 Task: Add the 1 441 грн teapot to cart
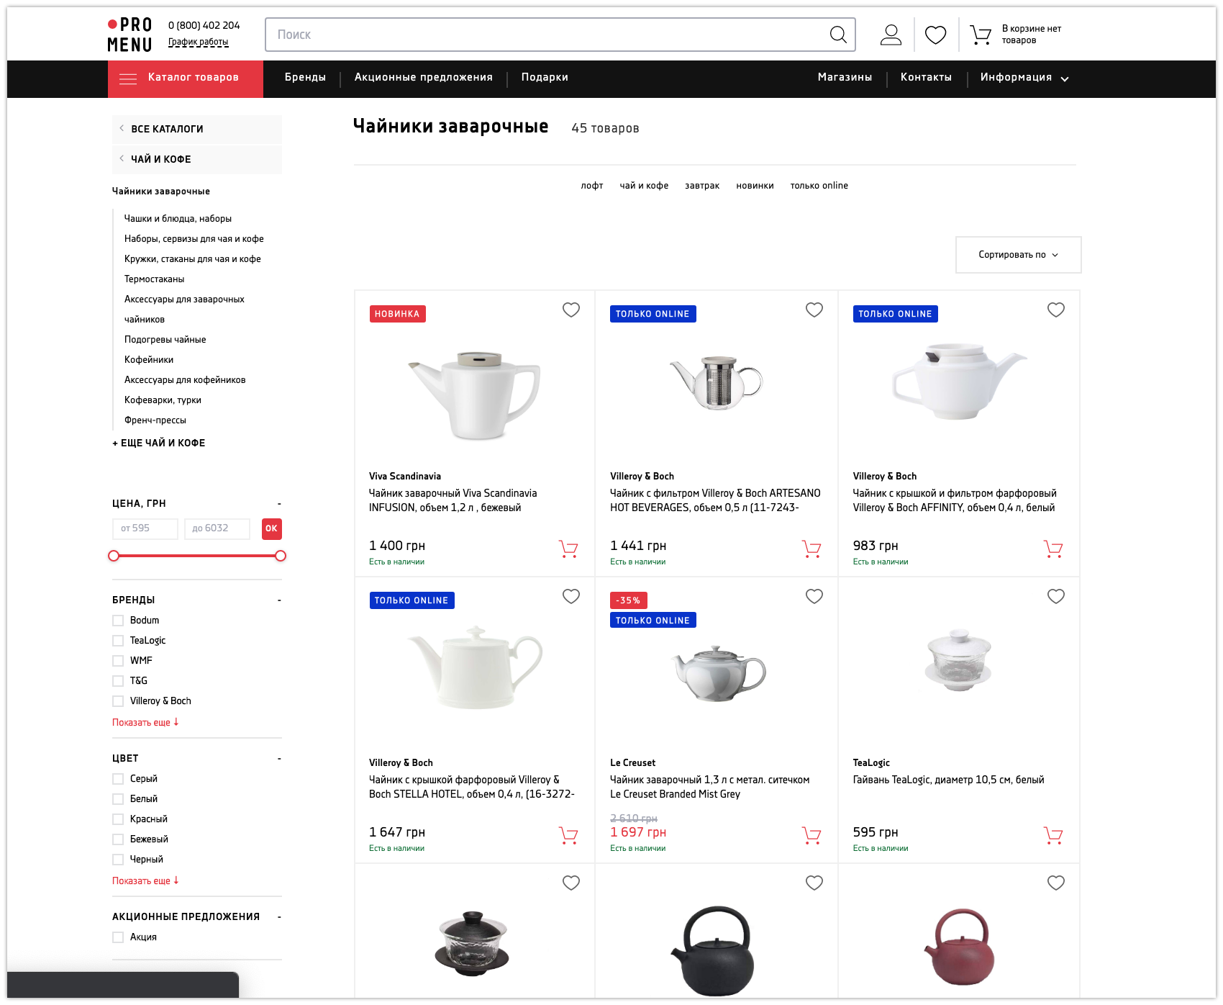811,549
